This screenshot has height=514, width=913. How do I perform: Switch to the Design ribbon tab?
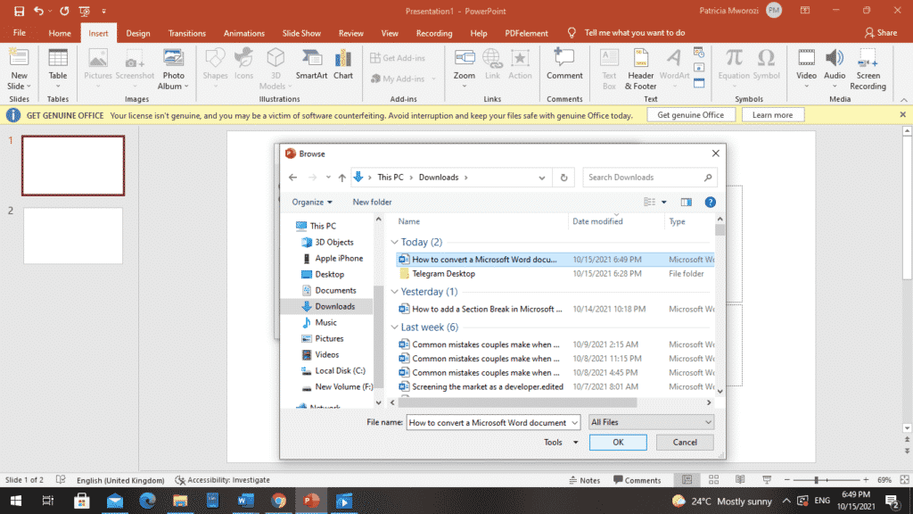pos(138,33)
